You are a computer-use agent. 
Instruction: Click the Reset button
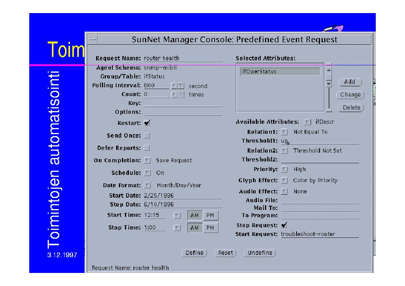pos(225,253)
